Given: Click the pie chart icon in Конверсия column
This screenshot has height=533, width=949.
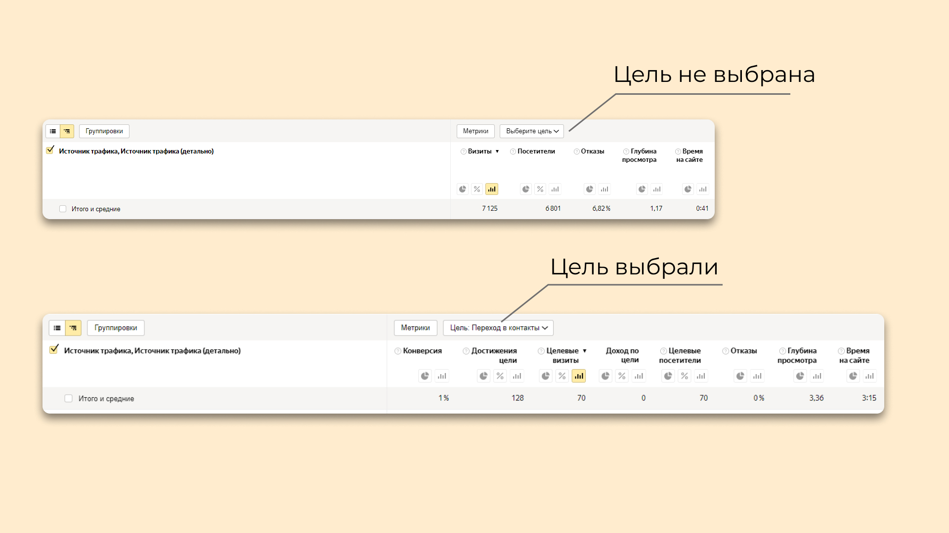Looking at the screenshot, I should point(425,376).
